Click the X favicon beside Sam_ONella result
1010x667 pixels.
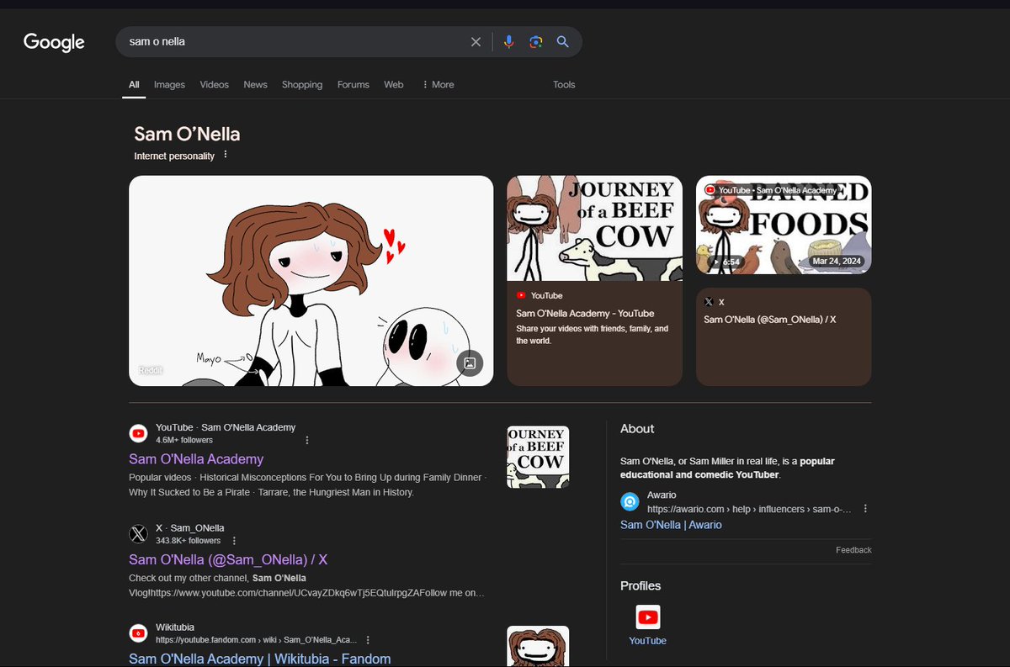click(x=138, y=534)
